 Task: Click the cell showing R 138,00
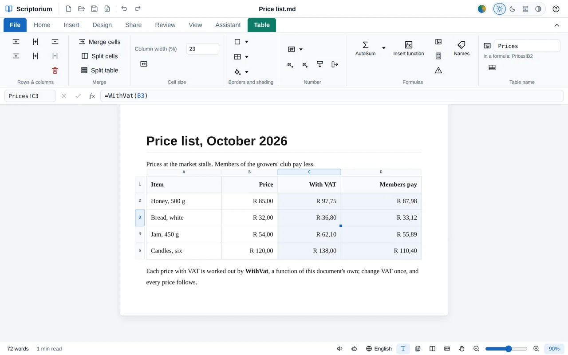point(309,251)
